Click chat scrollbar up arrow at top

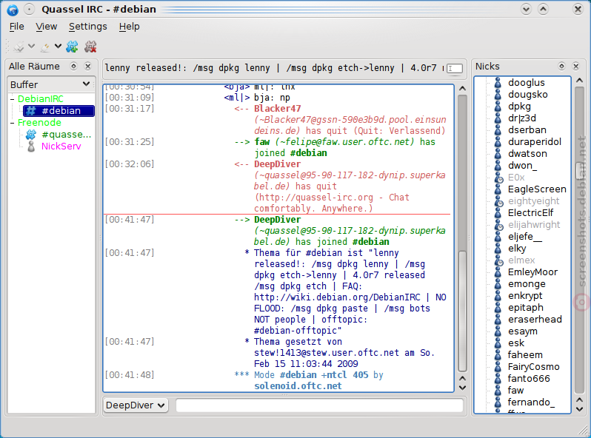point(462,89)
